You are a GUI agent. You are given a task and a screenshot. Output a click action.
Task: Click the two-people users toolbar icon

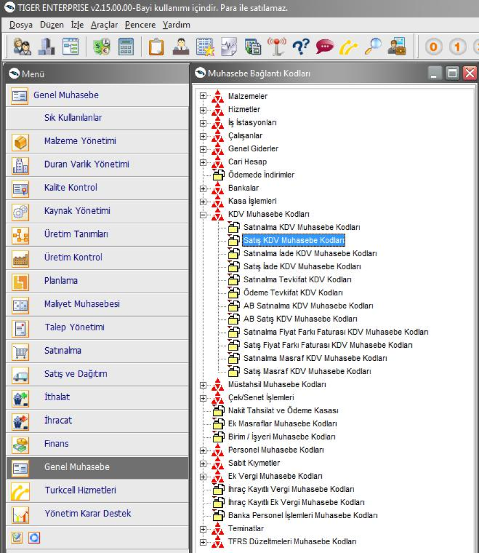tap(22, 46)
